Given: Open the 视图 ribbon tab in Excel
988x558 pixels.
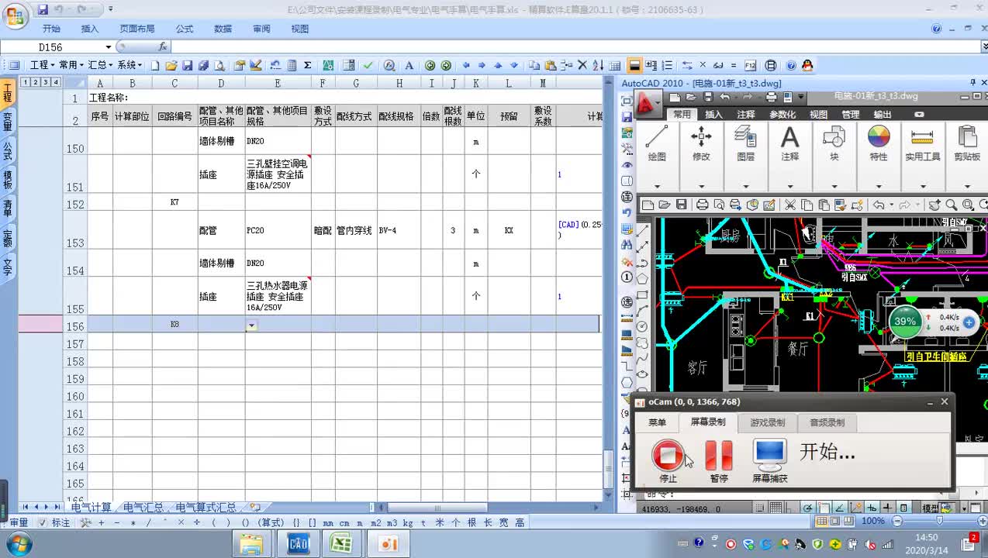Looking at the screenshot, I should [x=300, y=29].
